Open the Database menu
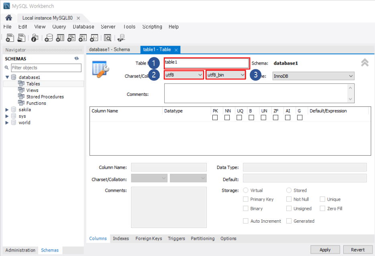 [83, 26]
